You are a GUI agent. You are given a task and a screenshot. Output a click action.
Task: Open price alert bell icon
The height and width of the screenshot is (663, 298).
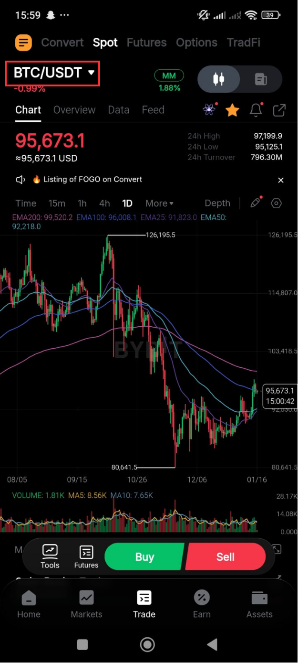pyautogui.click(x=256, y=110)
